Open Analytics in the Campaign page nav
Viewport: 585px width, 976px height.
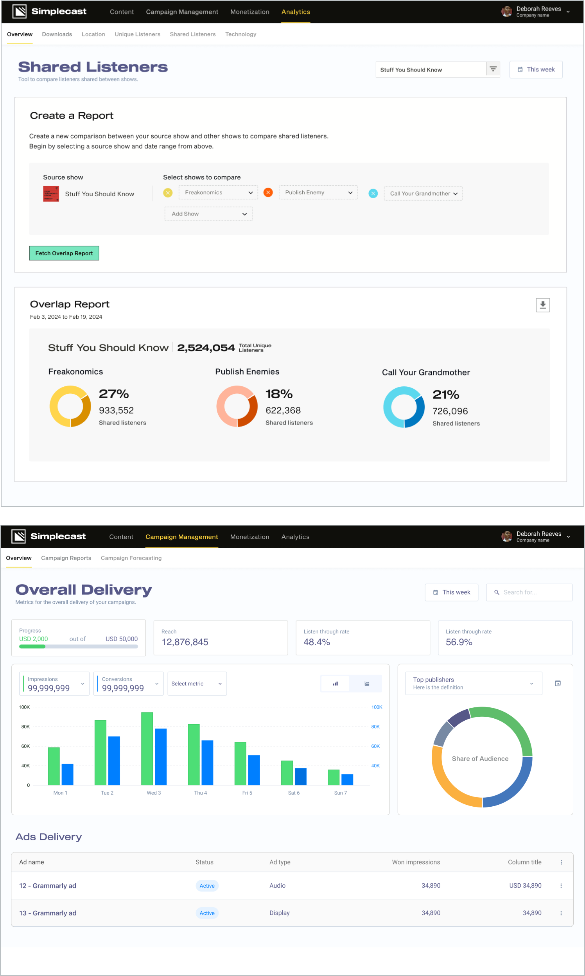click(295, 537)
